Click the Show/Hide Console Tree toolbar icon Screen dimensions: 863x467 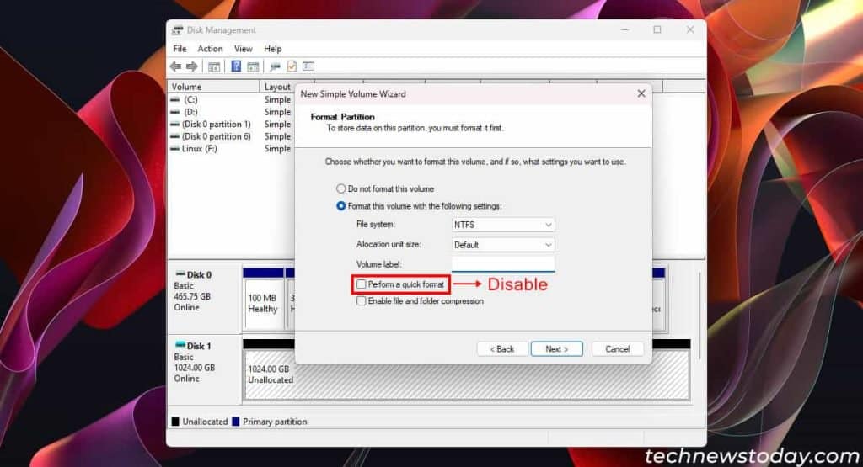[213, 66]
